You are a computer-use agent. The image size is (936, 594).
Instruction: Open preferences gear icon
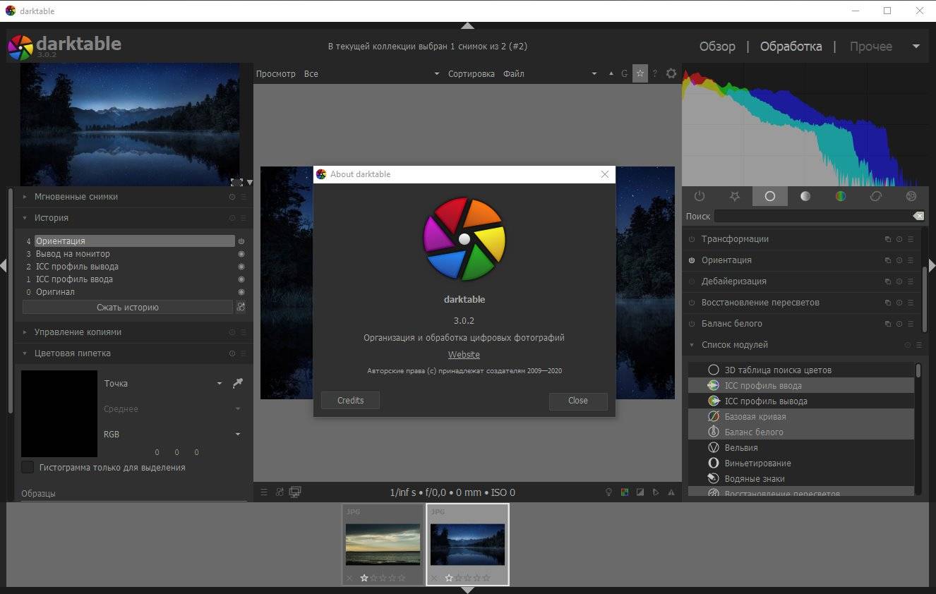(671, 73)
